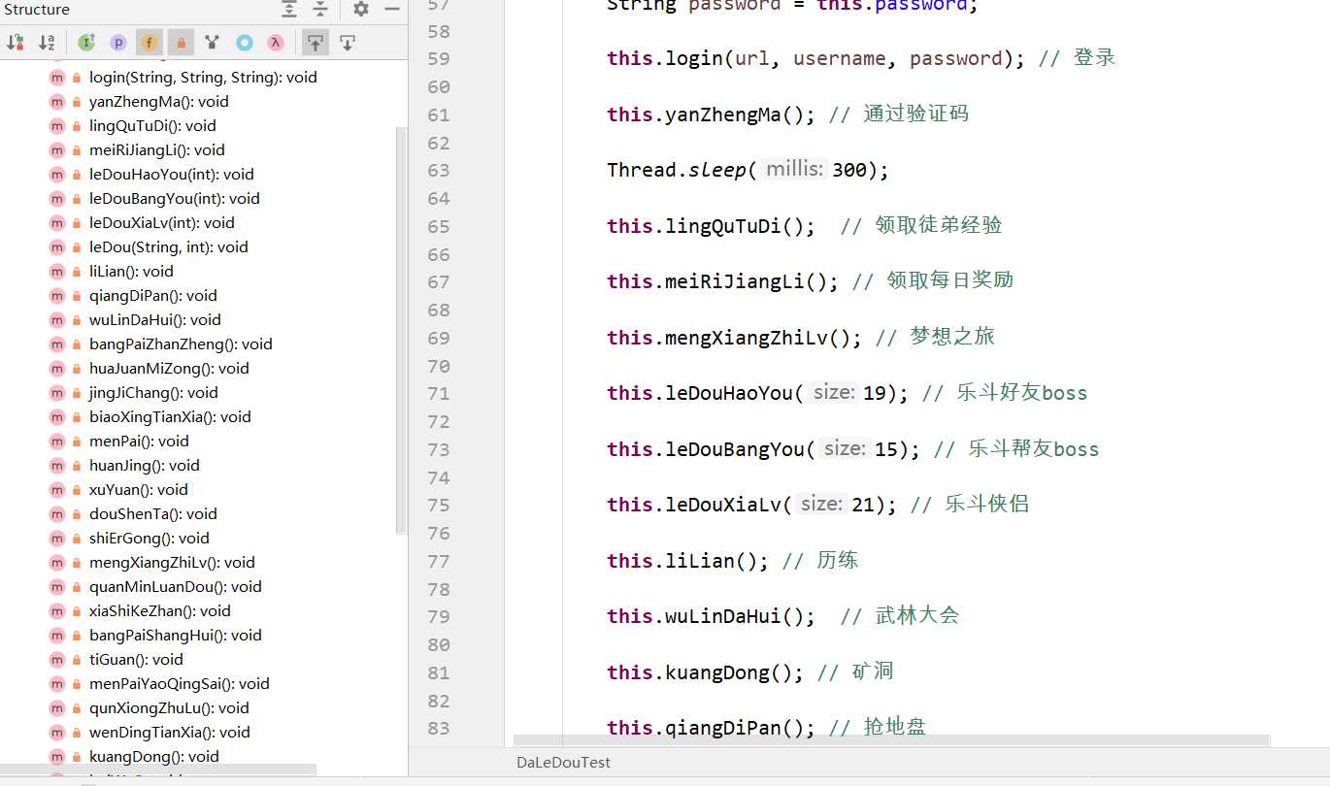Image resolution: width=1330 pixels, height=786 pixels.
Task: Select leDouHaoYou(int) in Structure tree
Action: coord(172,174)
